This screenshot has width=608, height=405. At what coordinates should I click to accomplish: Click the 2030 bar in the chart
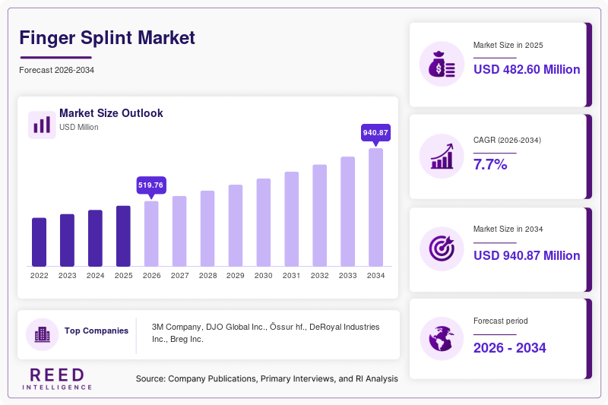pos(264,223)
